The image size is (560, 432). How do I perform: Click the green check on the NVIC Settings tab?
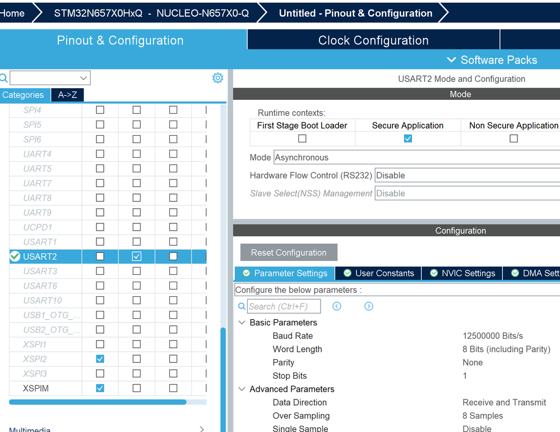[x=434, y=273]
